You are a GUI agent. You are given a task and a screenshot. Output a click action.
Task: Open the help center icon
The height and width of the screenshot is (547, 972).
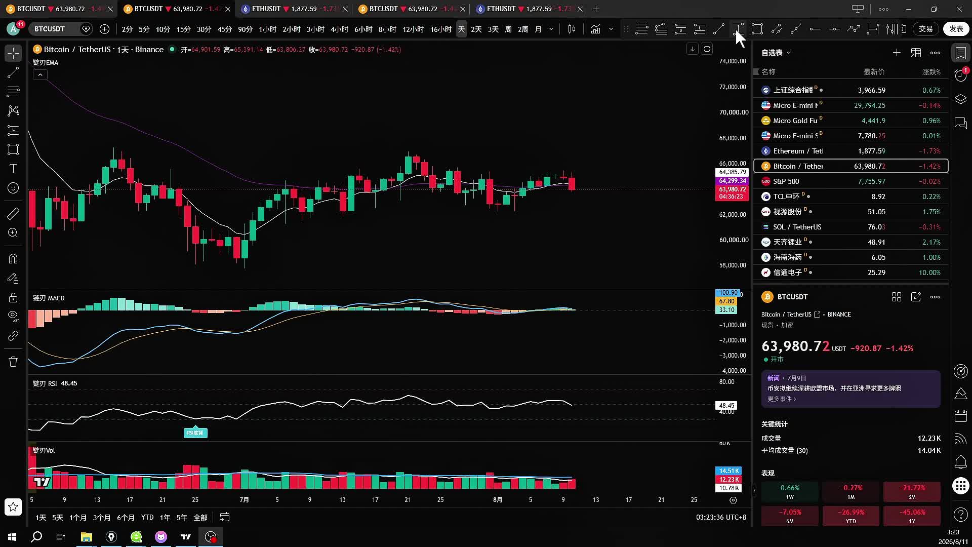960,515
